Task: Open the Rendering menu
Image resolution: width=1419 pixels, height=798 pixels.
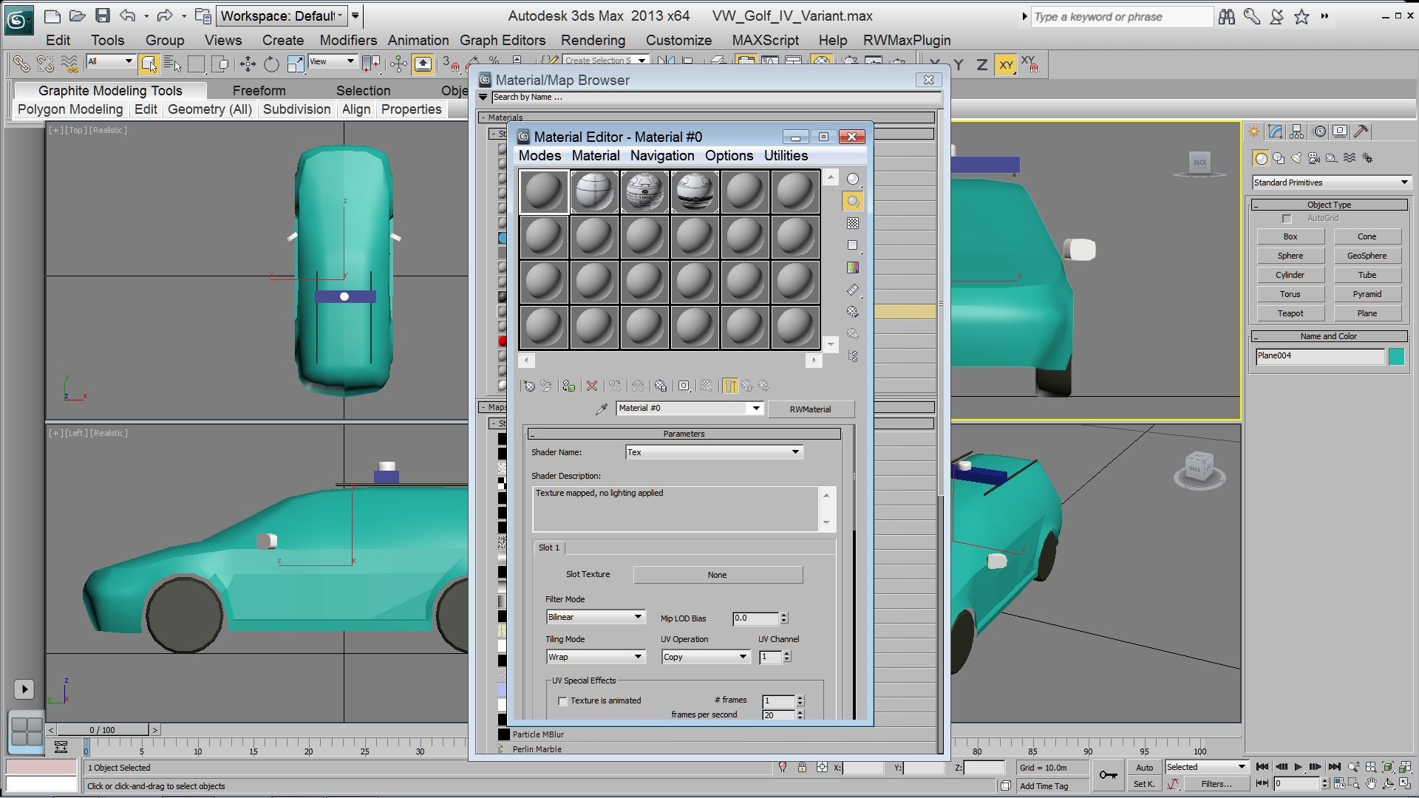Action: (593, 40)
